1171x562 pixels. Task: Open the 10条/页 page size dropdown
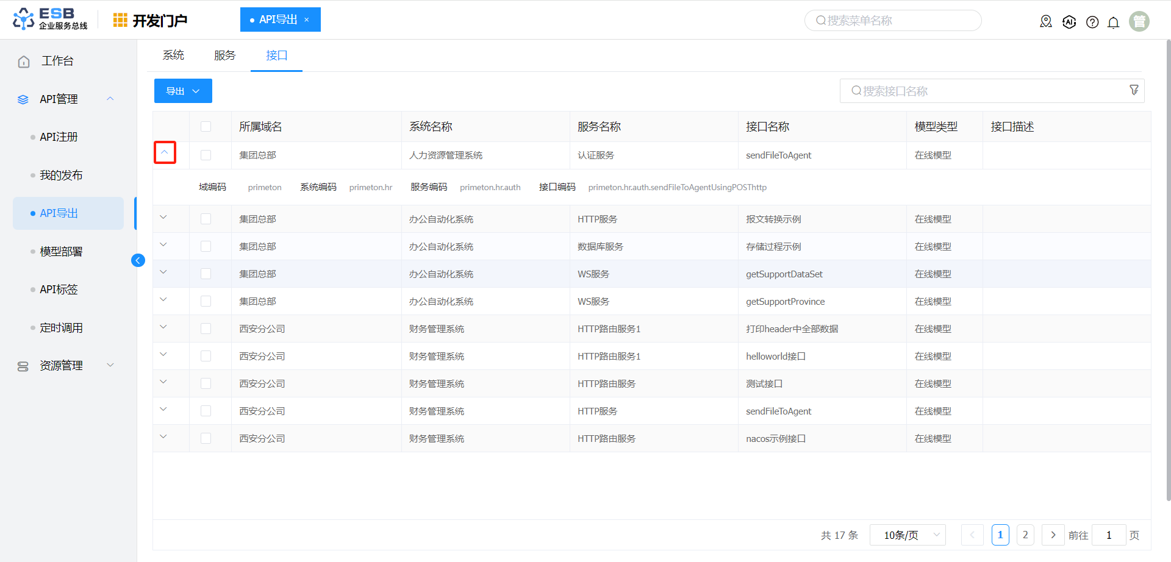click(908, 535)
